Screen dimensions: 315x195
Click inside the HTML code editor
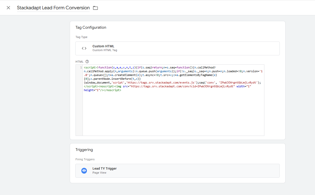pos(173,100)
